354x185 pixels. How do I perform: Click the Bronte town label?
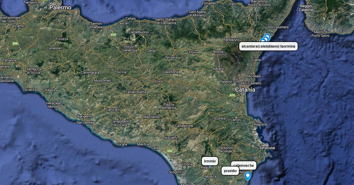218,52
